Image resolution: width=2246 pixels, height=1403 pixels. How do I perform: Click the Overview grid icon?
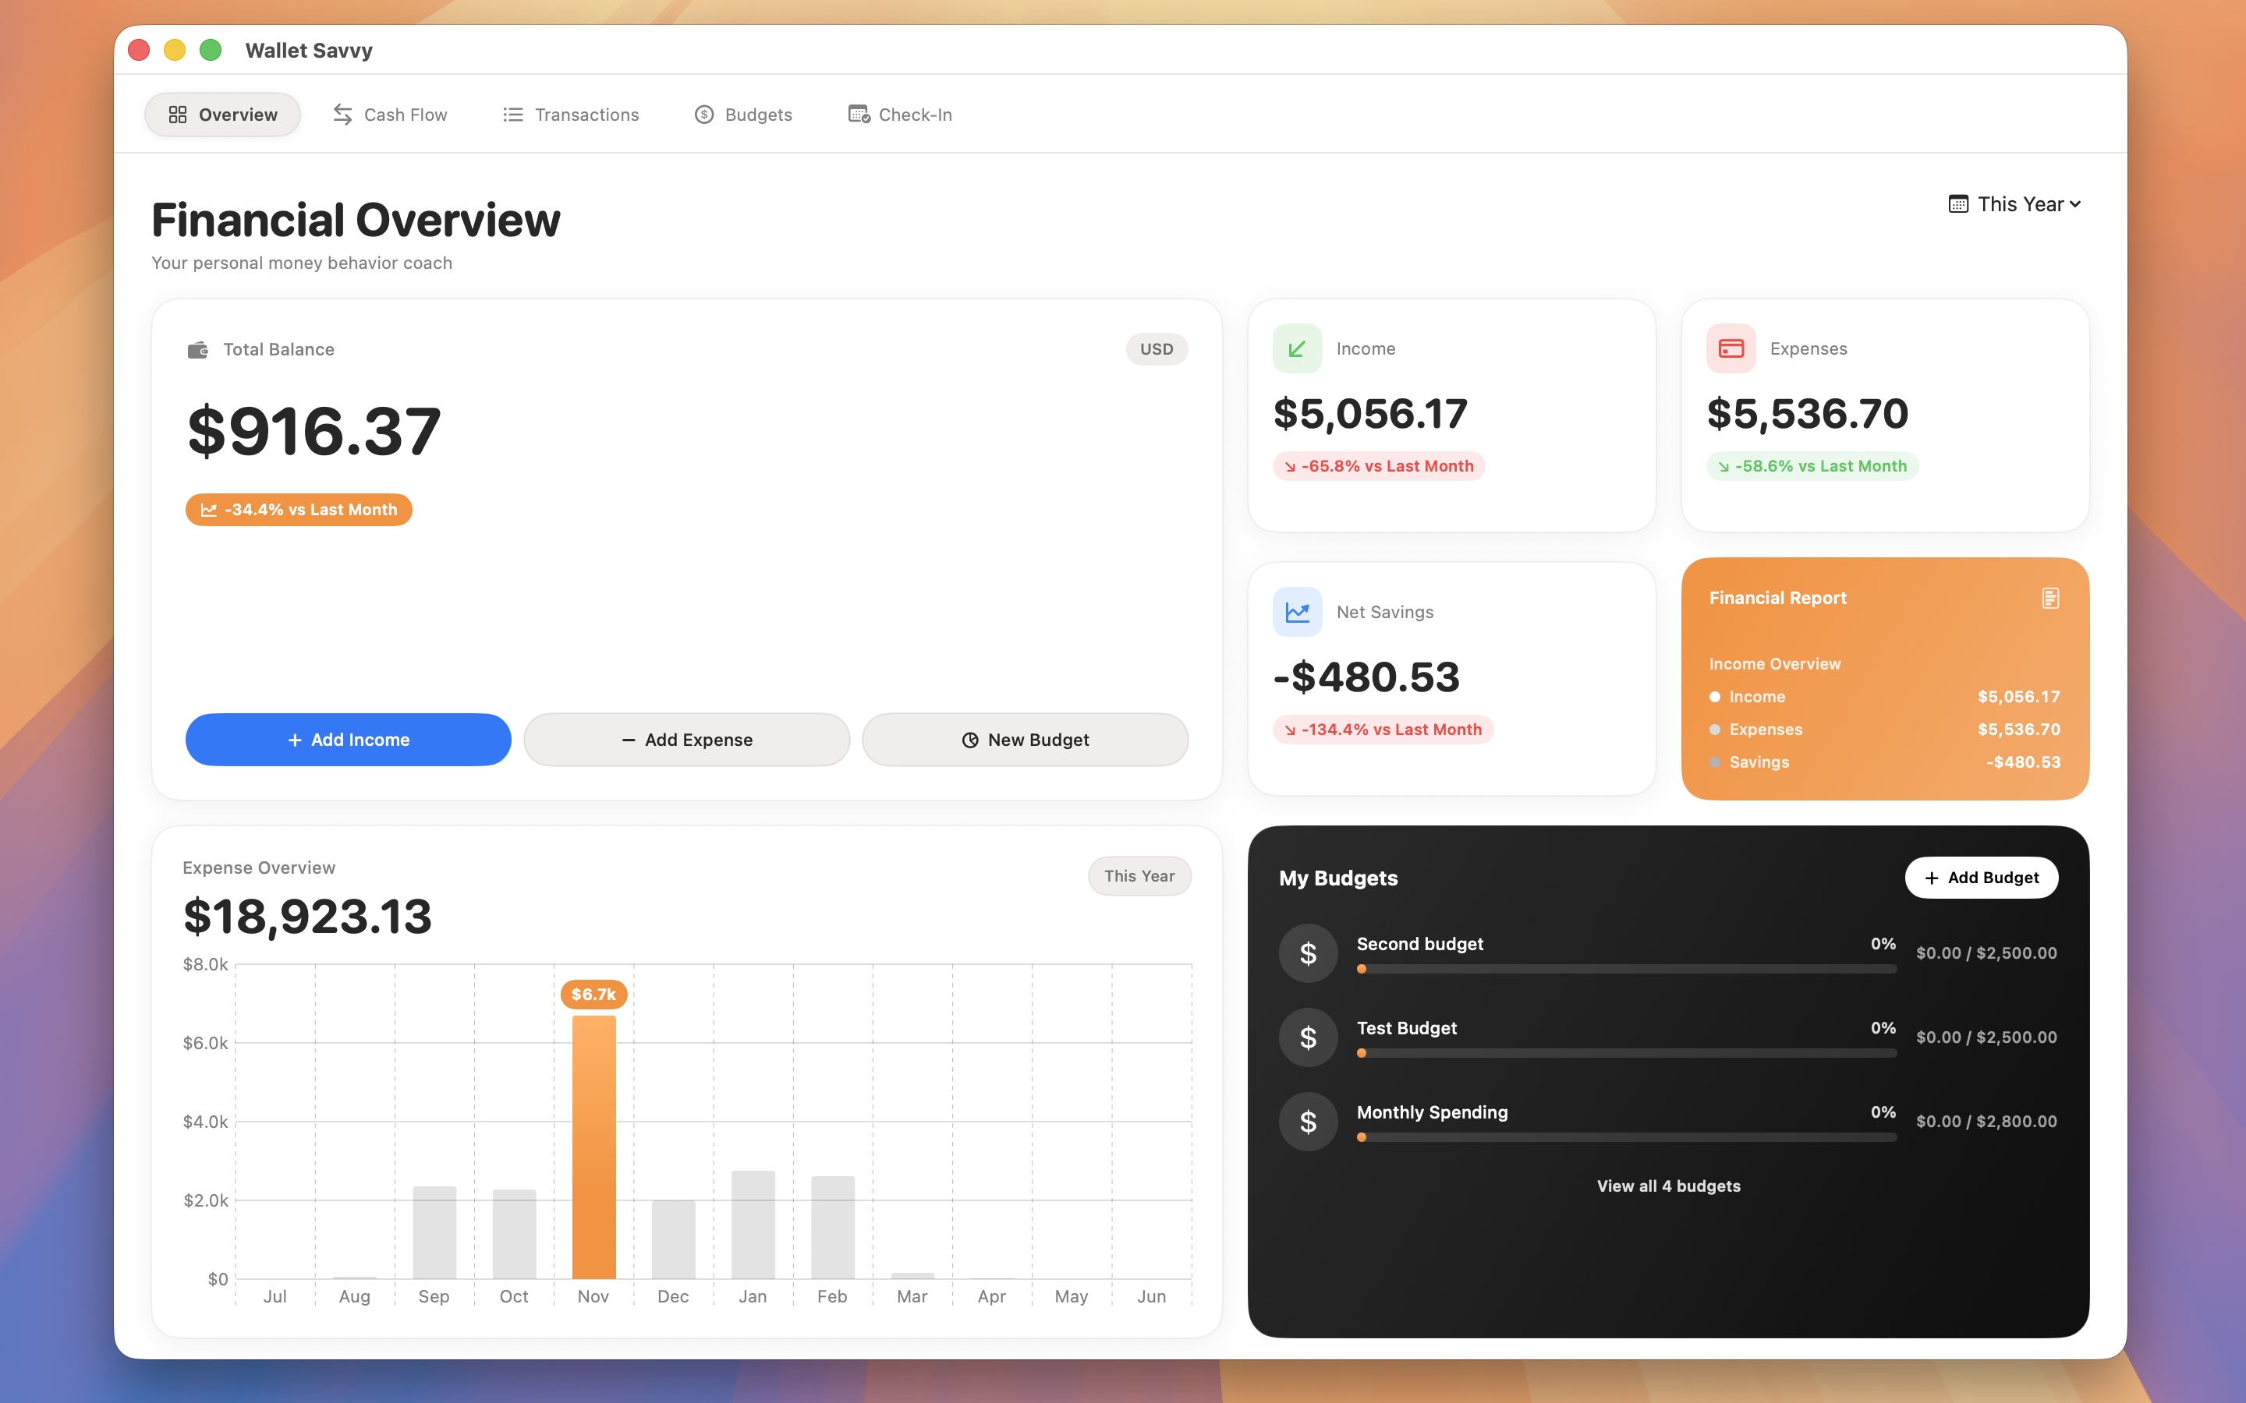click(x=177, y=114)
